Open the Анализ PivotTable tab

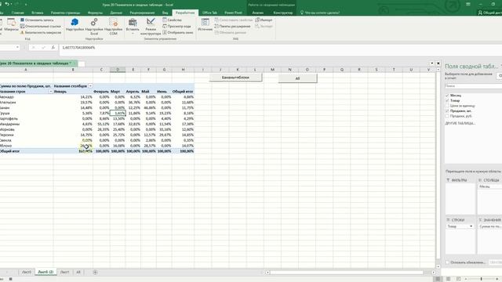tap(258, 13)
